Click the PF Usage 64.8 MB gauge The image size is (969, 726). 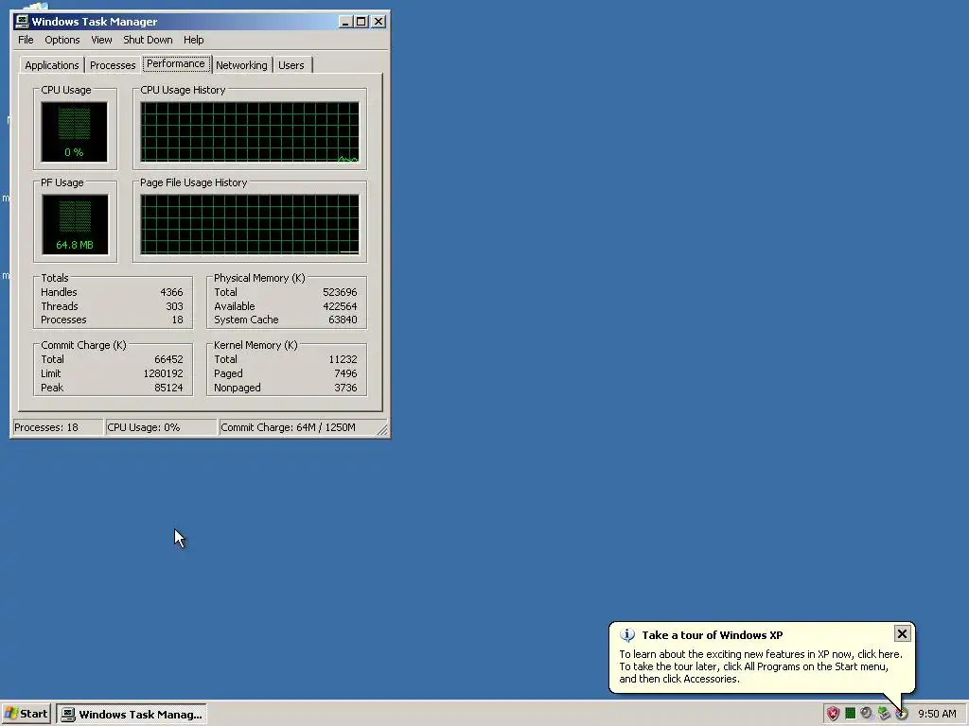tap(75, 225)
